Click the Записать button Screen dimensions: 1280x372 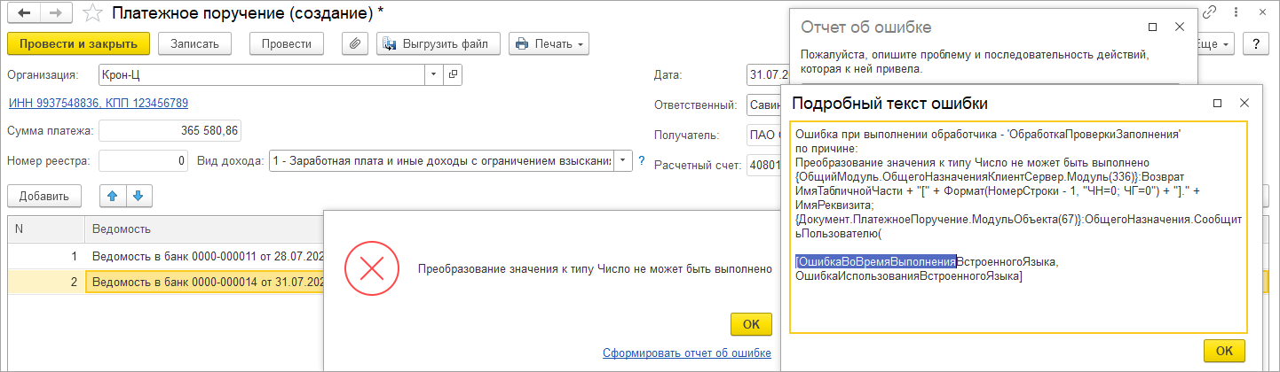(x=194, y=43)
